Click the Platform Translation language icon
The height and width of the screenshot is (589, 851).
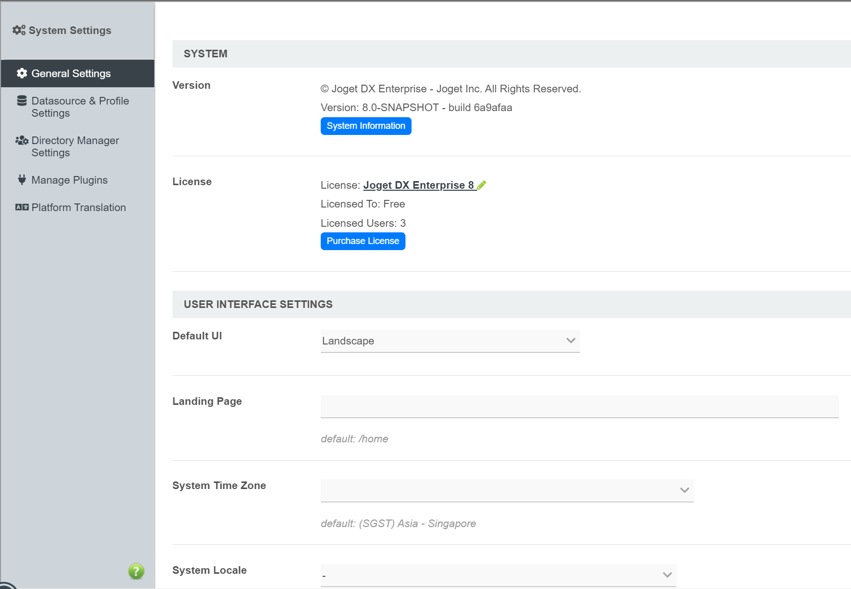[x=22, y=207]
